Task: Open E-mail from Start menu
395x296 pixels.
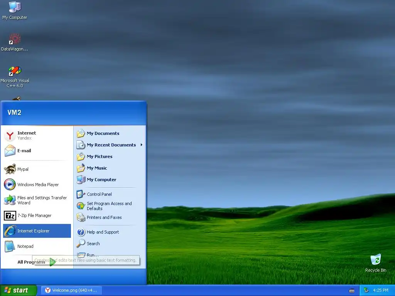Action: click(37, 151)
